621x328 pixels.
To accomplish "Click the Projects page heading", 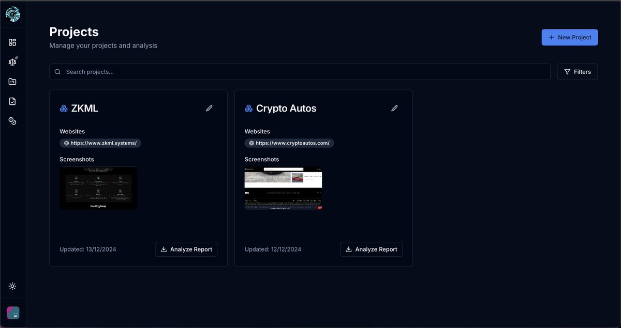I will click(x=74, y=32).
